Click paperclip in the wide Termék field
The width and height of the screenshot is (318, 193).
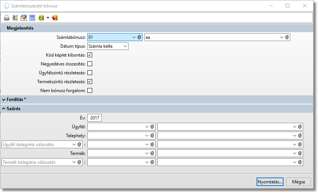pos(300,153)
